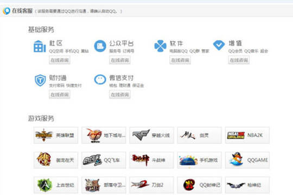Click the 在线客服 title text
Screen dimensions: 293x195
tap(22, 11)
